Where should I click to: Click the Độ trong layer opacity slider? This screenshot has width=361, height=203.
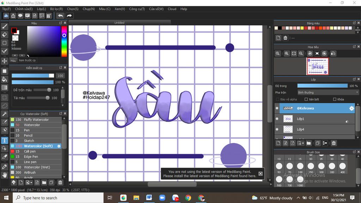pos(322,86)
